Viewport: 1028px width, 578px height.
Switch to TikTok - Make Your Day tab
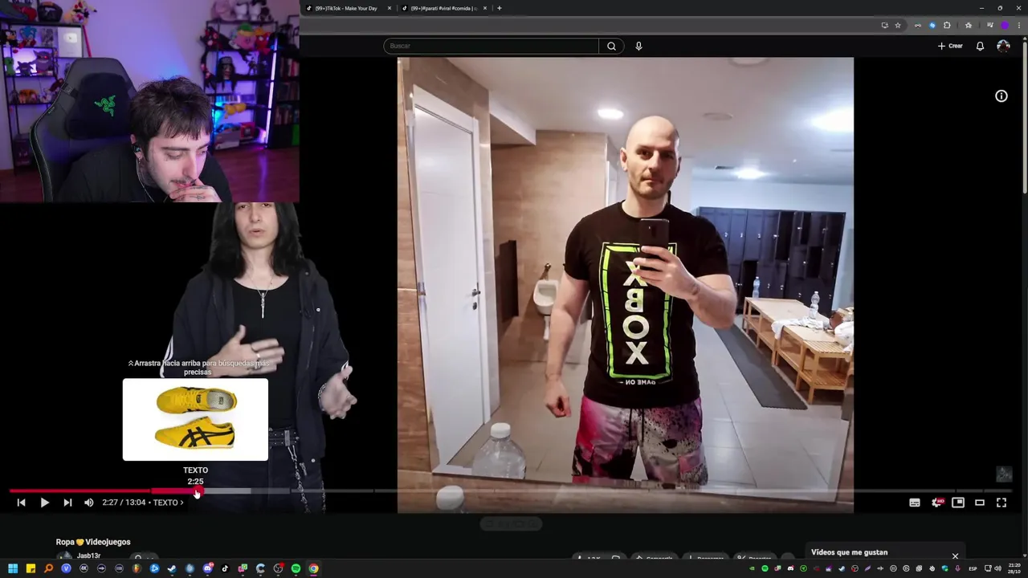point(349,8)
